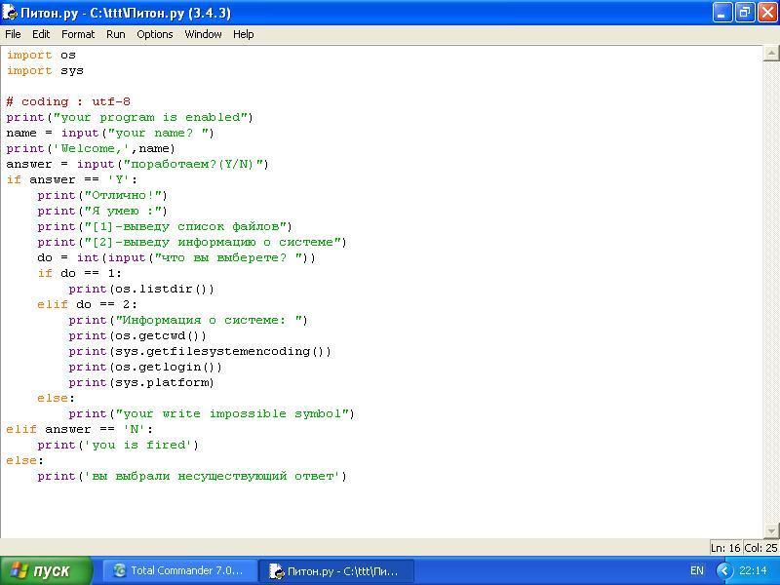Screen dimensions: 780x585
Task: Click scrollbar down arrow in editor
Action: click(771, 530)
